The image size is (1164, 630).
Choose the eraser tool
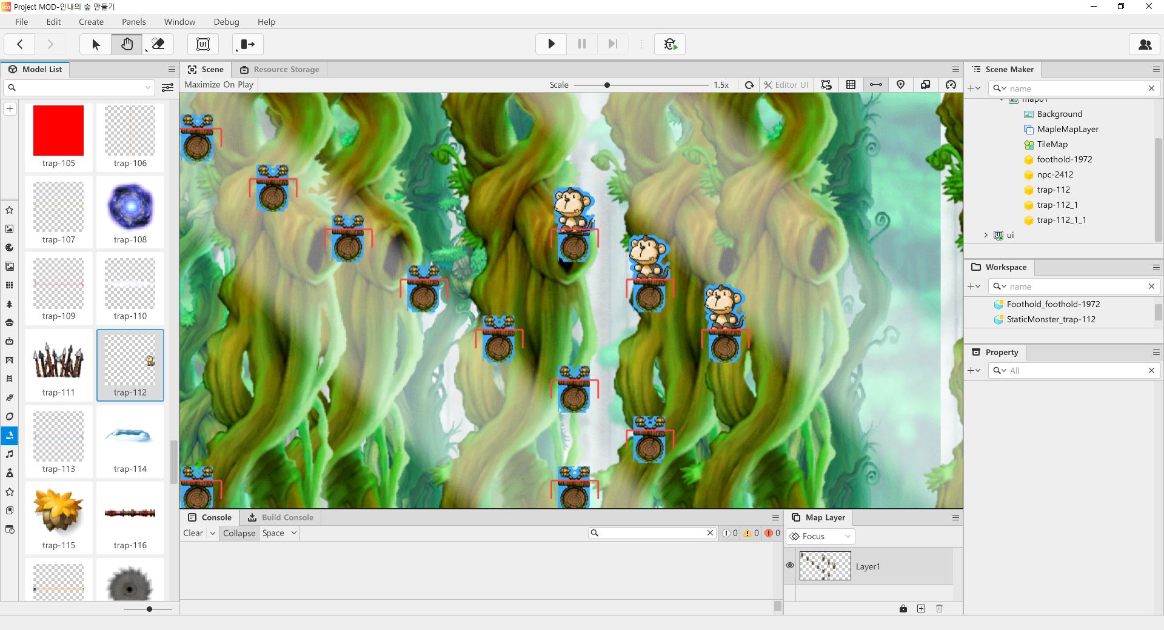pos(158,44)
